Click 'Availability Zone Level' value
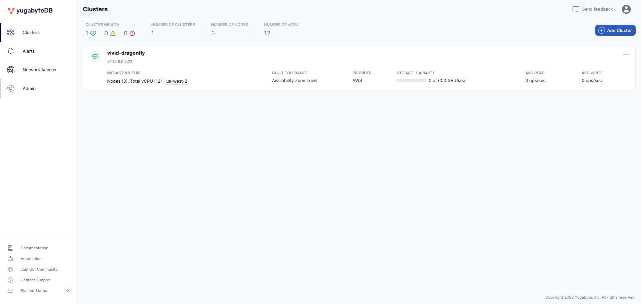 294,80
